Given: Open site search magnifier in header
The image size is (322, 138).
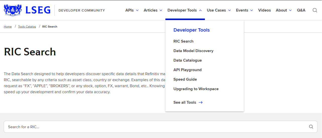Looking at the screenshot, I should coord(315,10).
